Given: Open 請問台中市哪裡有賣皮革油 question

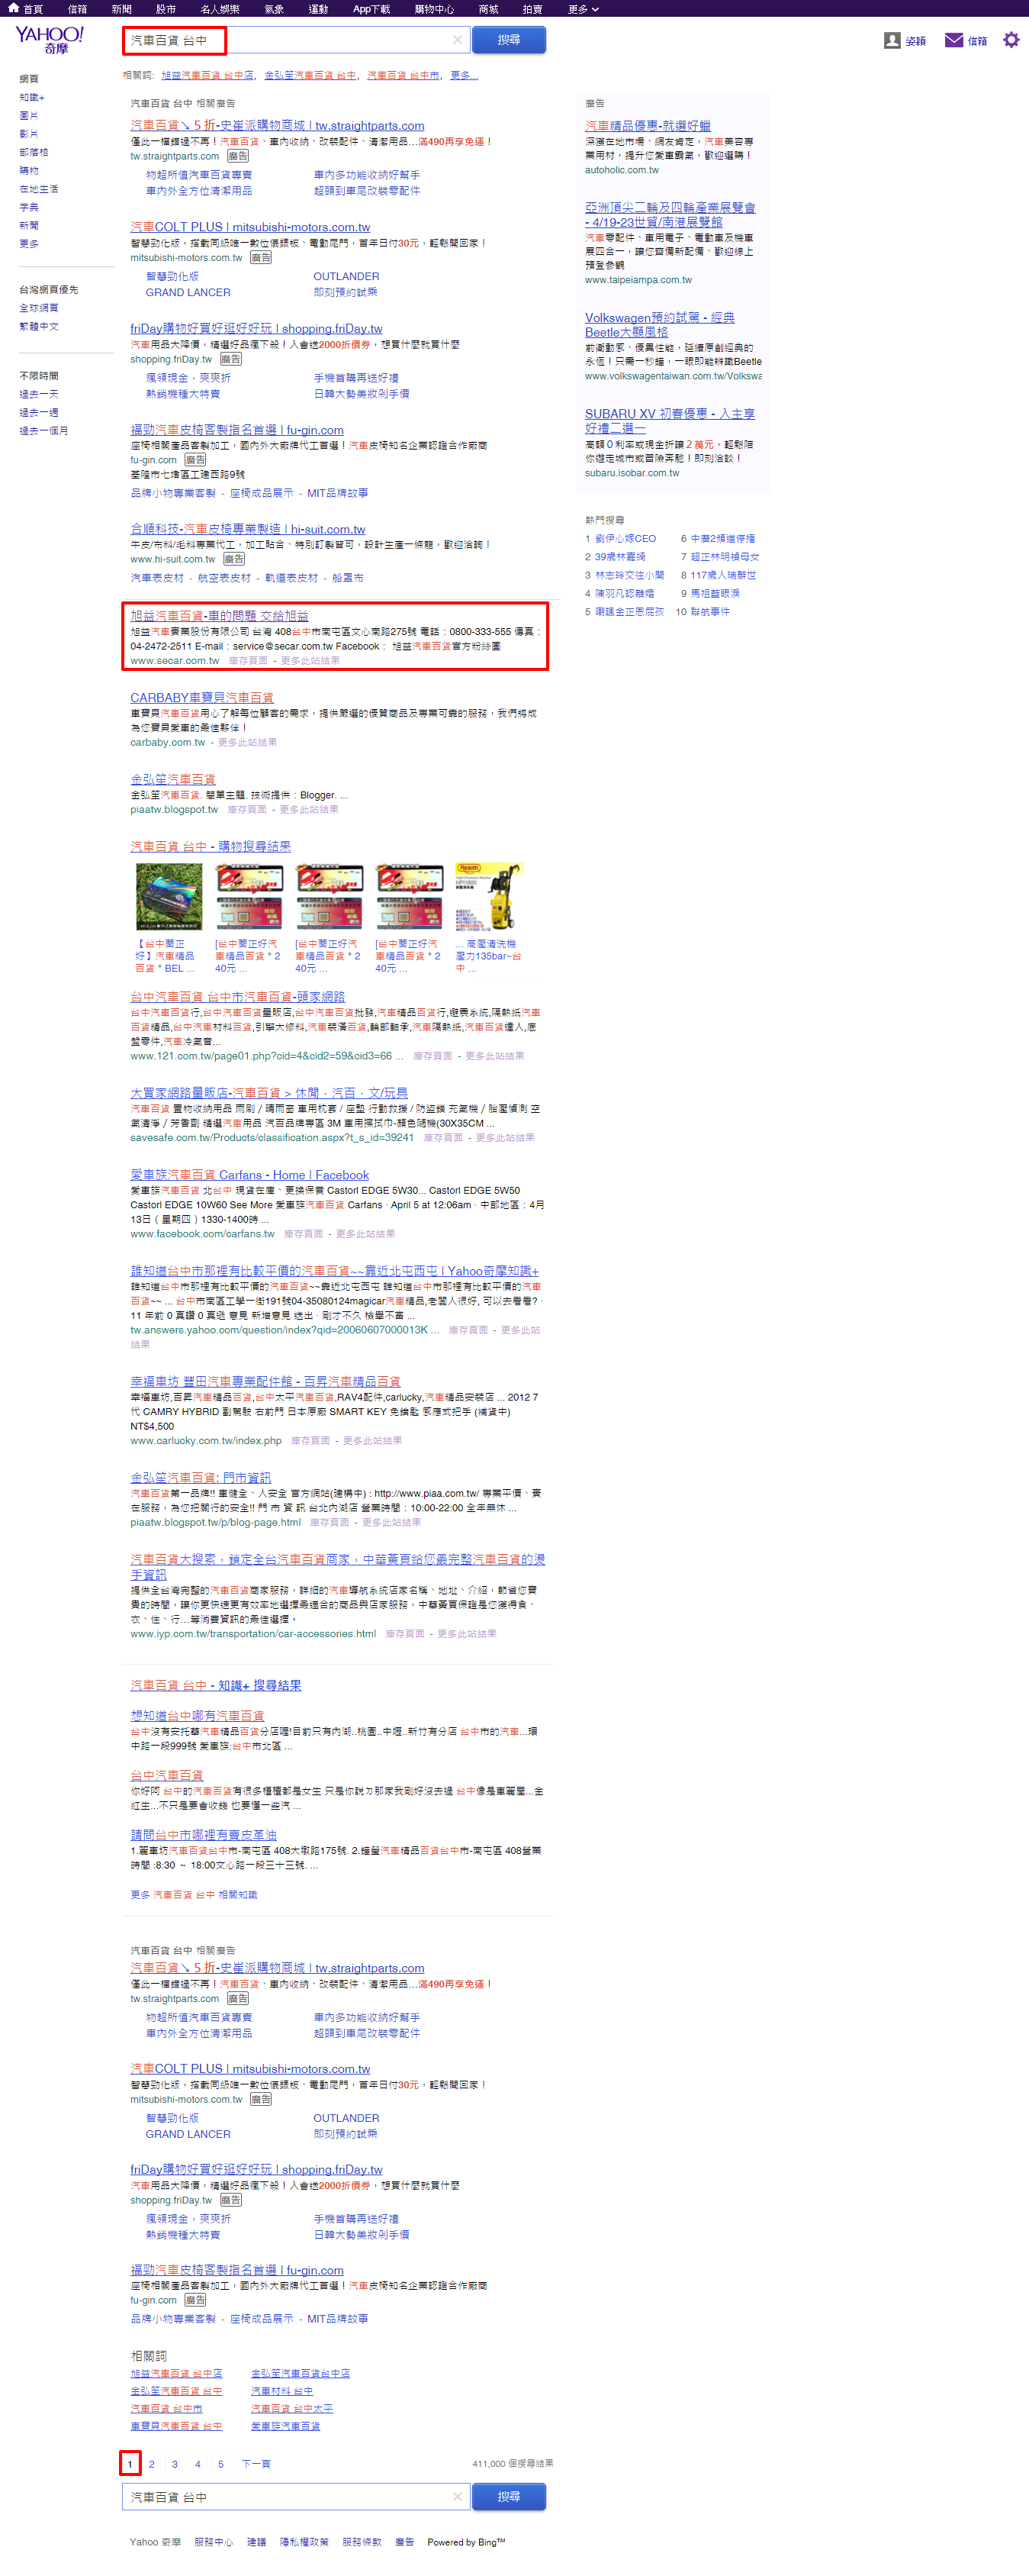Looking at the screenshot, I should pyautogui.click(x=204, y=1835).
